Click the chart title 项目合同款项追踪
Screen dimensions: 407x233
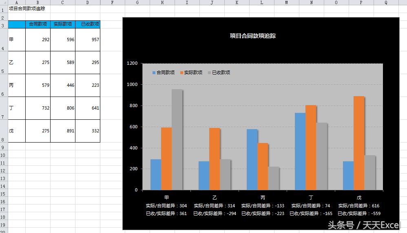pyautogui.click(x=252, y=36)
